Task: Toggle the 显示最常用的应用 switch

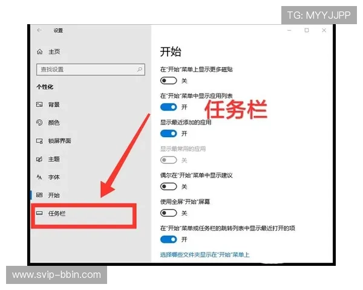Action: pyautogui.click(x=169, y=160)
